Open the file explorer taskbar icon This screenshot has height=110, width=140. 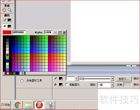pos(29,105)
